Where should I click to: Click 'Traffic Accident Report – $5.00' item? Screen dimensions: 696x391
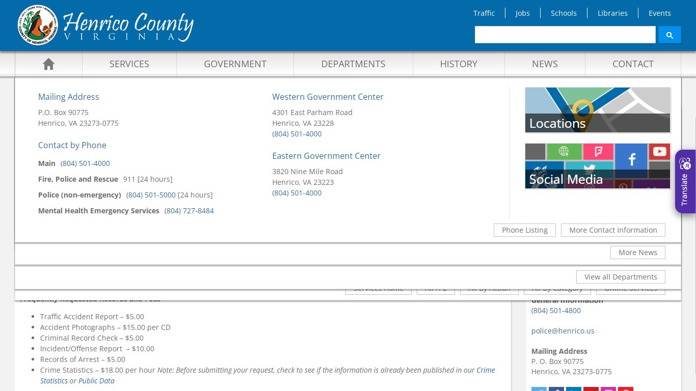[x=92, y=317]
